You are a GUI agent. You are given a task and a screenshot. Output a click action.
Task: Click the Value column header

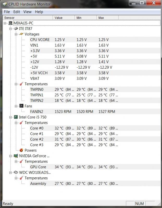point(64,18)
